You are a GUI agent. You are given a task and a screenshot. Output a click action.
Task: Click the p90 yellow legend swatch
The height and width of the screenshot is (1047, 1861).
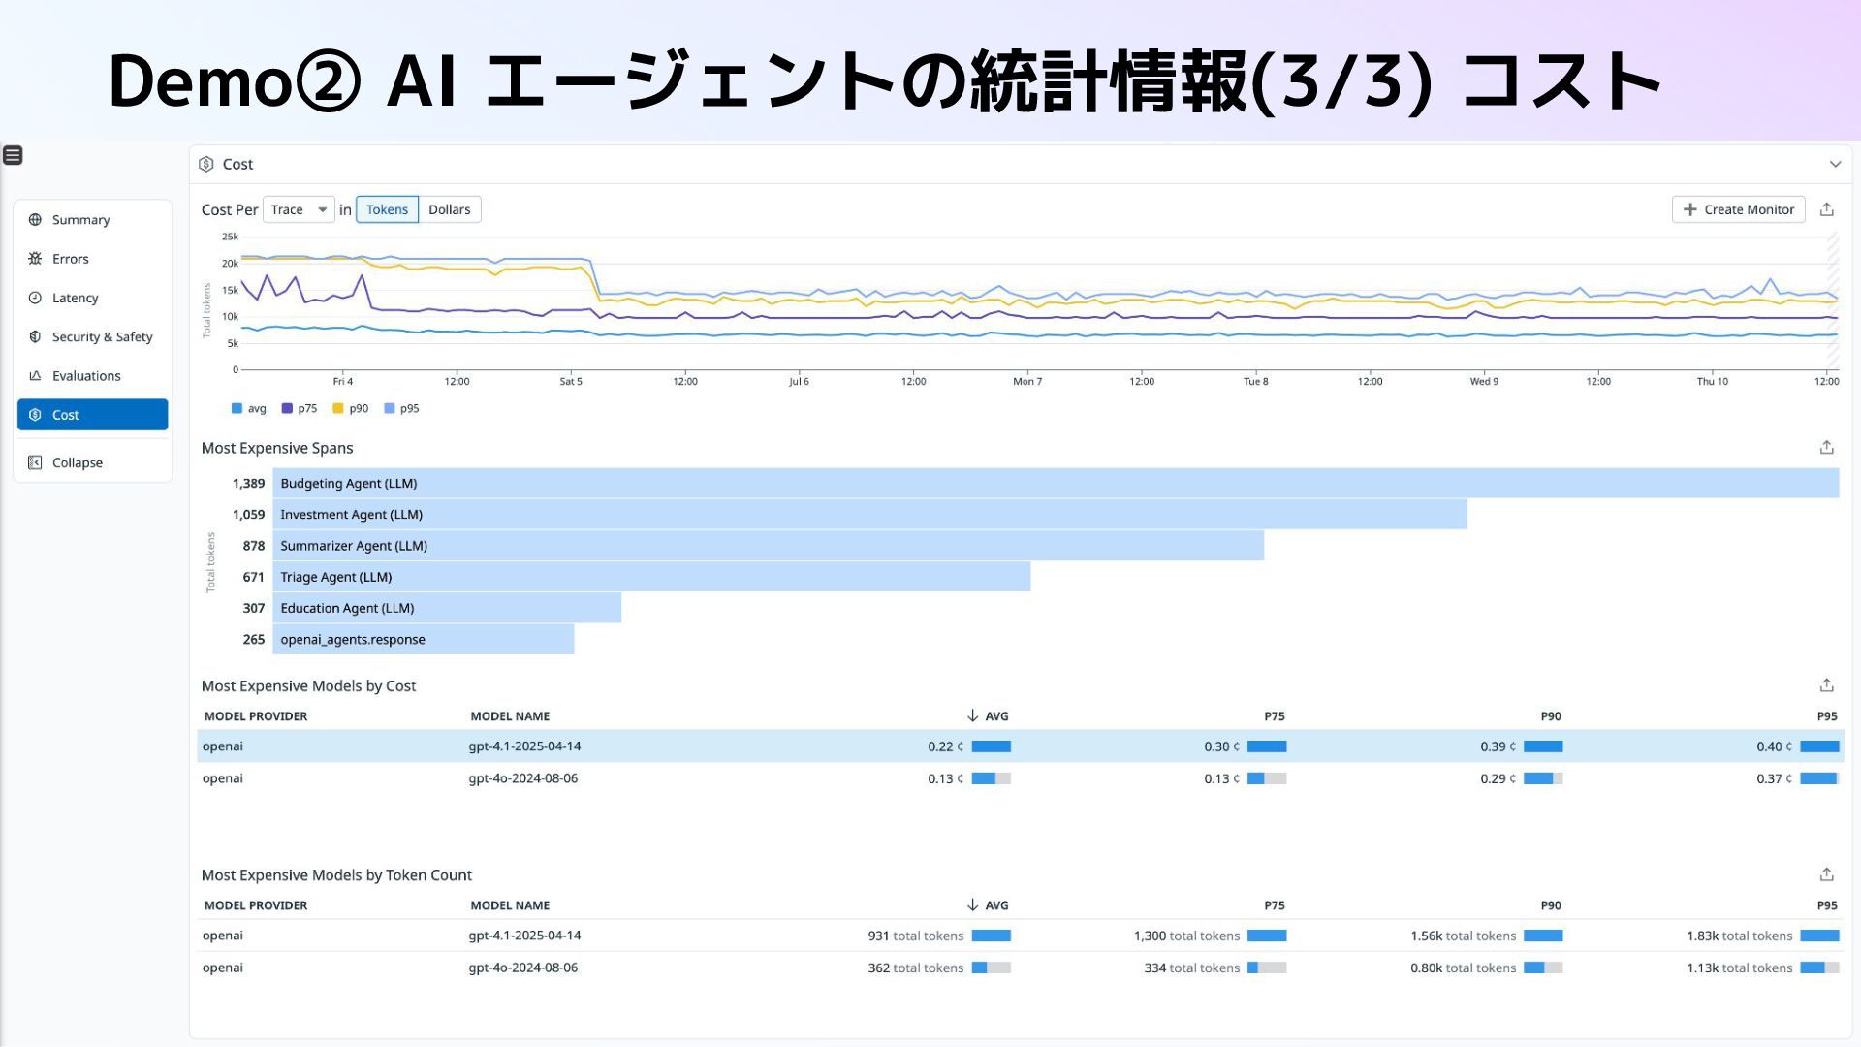[338, 408]
